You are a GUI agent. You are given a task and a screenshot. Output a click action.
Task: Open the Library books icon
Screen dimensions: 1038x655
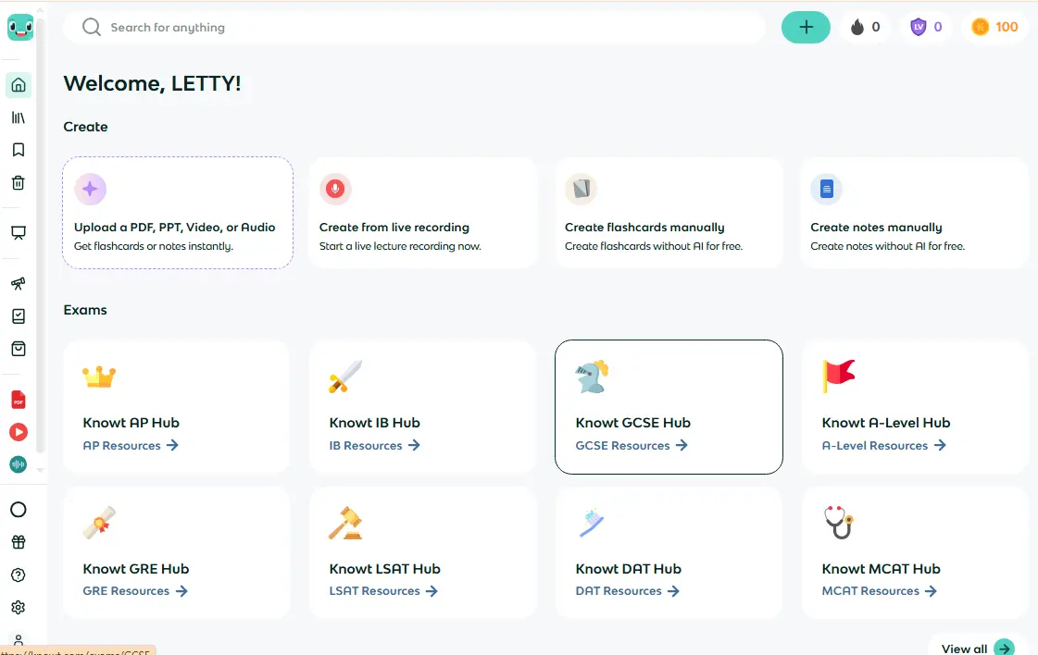19,117
